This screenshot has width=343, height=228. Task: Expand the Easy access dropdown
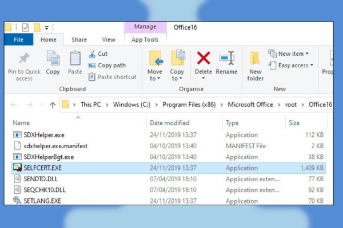click(291, 65)
